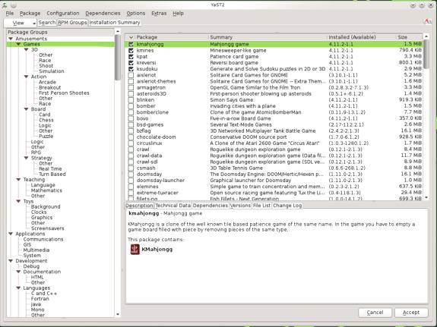Collapse the Toys group arrow

18,201
